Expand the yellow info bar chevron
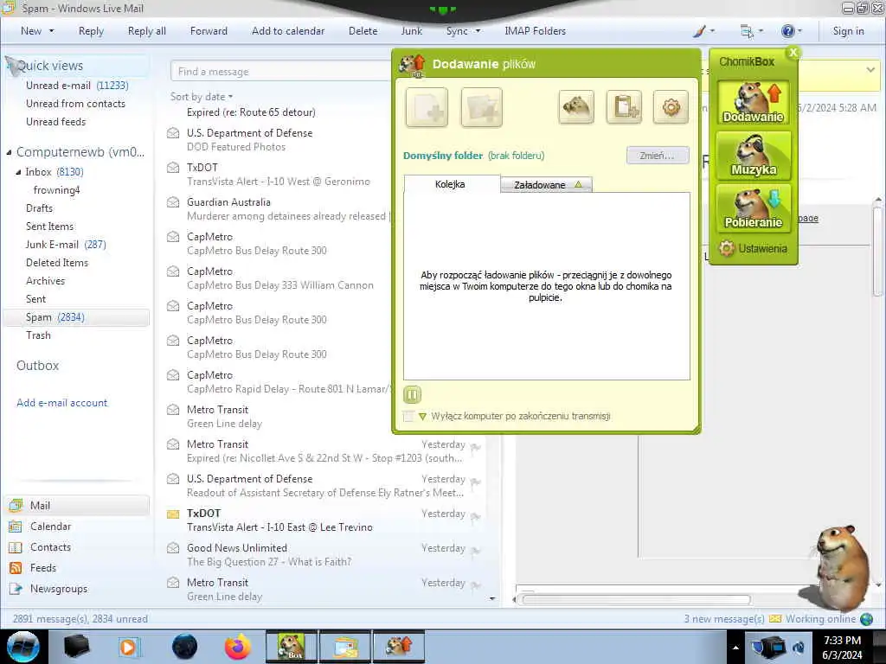Image resolution: width=886 pixels, height=664 pixels. pyautogui.click(x=870, y=70)
